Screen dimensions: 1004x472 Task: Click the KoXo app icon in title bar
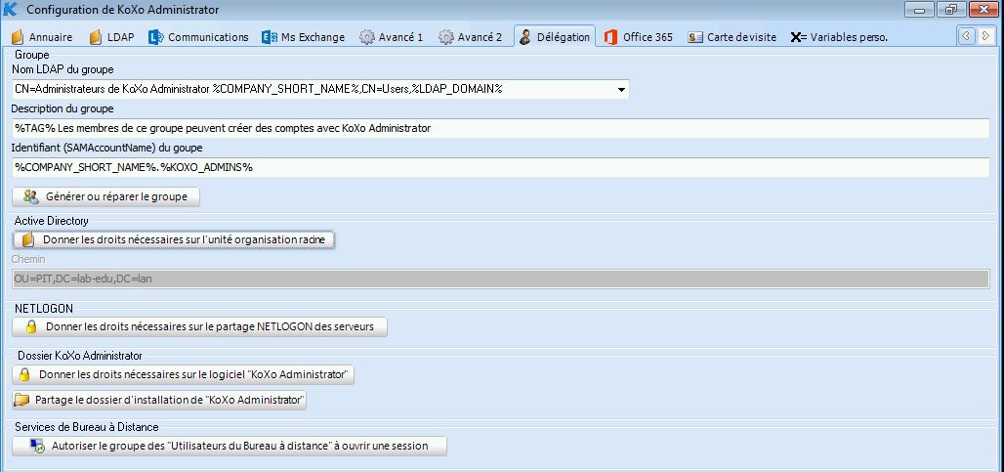(10, 10)
